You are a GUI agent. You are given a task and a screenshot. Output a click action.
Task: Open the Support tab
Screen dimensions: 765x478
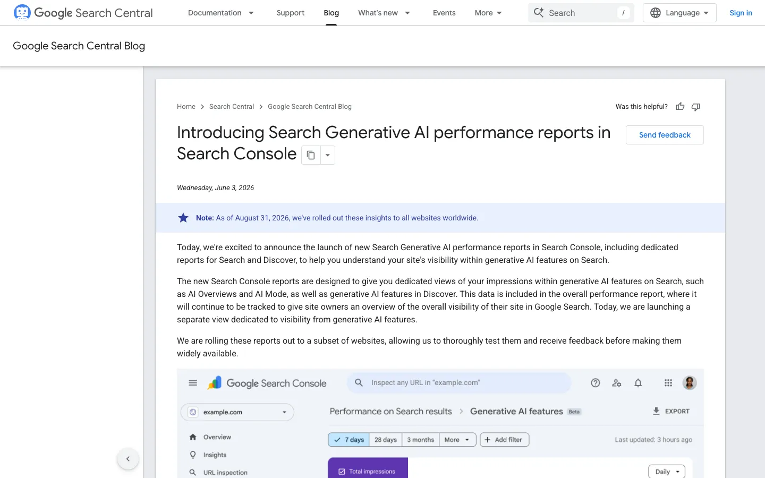point(291,13)
